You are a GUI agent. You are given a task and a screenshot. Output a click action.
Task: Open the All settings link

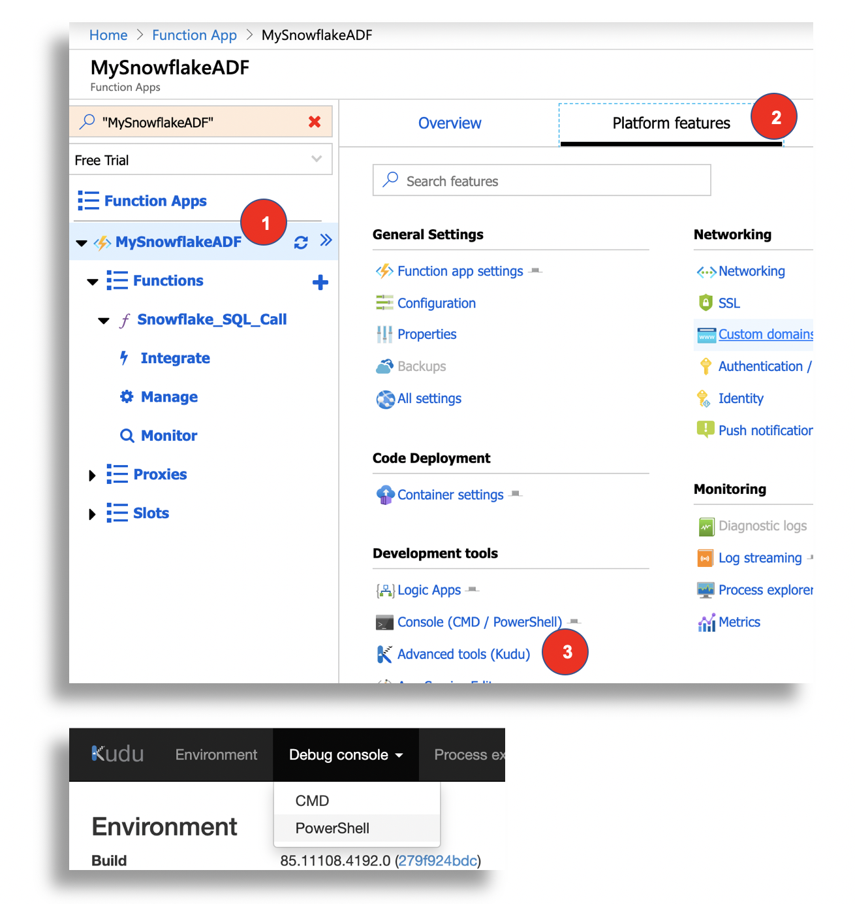pos(429,398)
